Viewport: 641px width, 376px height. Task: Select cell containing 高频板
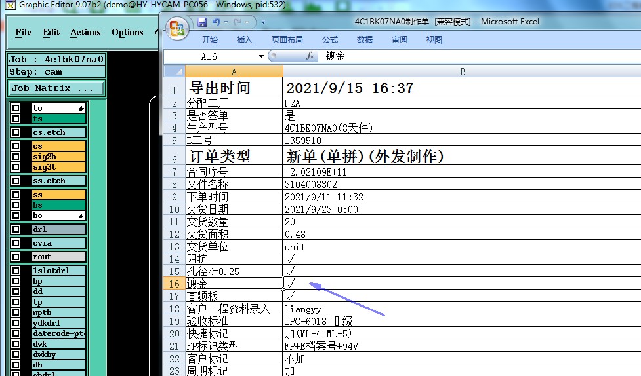point(234,296)
